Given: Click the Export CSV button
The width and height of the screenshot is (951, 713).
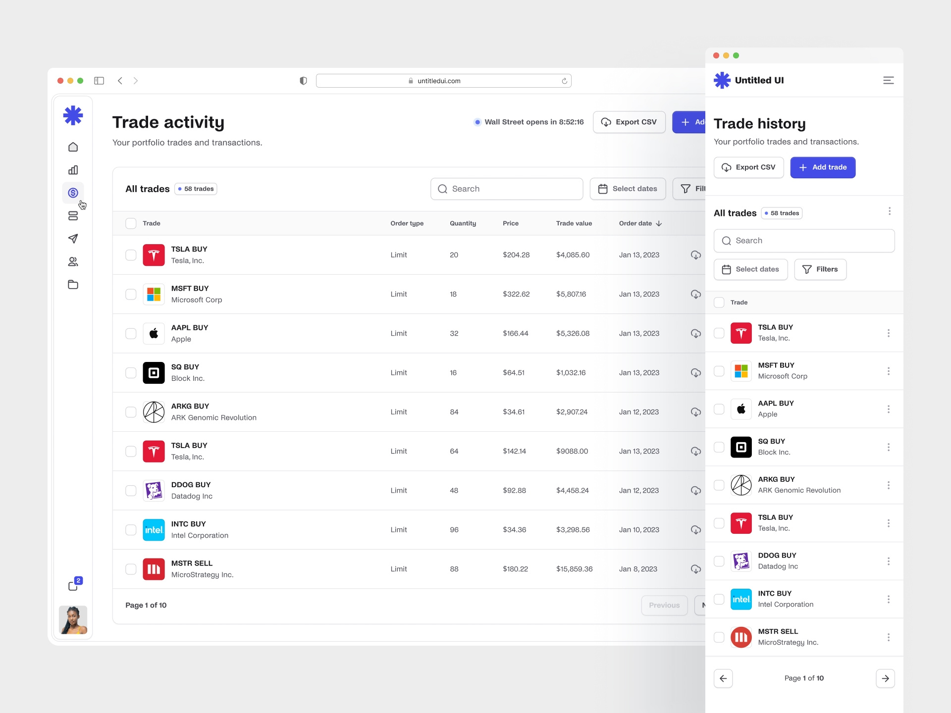Looking at the screenshot, I should pos(629,122).
